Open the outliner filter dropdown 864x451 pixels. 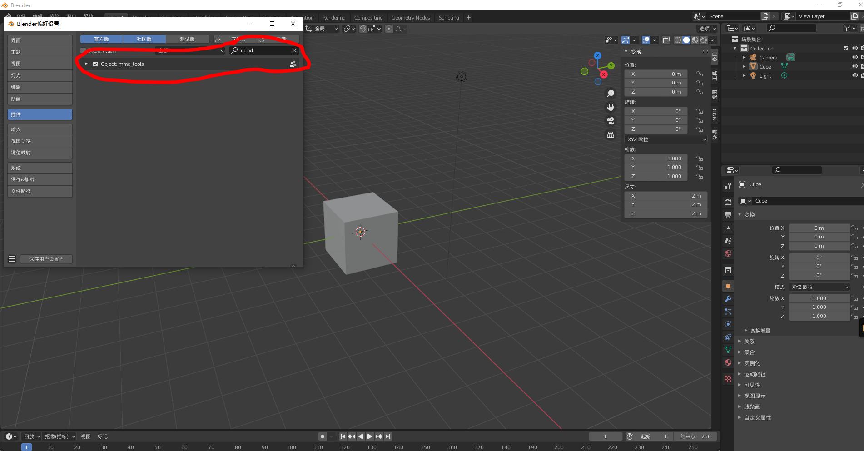click(x=849, y=28)
